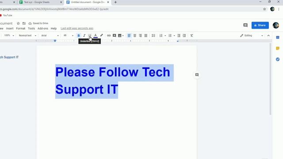Apply justify alignment to text
The image size is (283, 159).
(x=146, y=35)
